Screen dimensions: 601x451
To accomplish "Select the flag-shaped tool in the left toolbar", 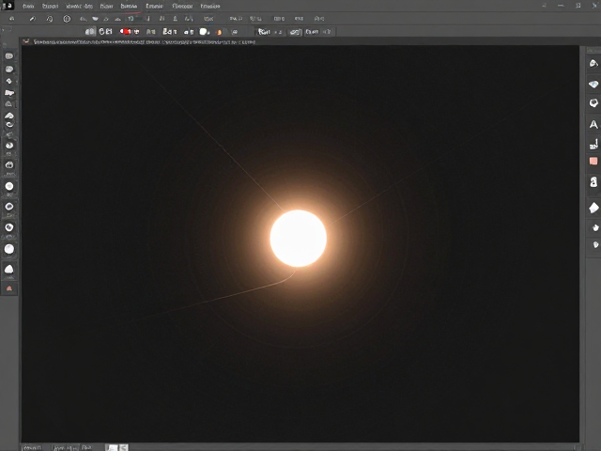I will coord(9,93).
